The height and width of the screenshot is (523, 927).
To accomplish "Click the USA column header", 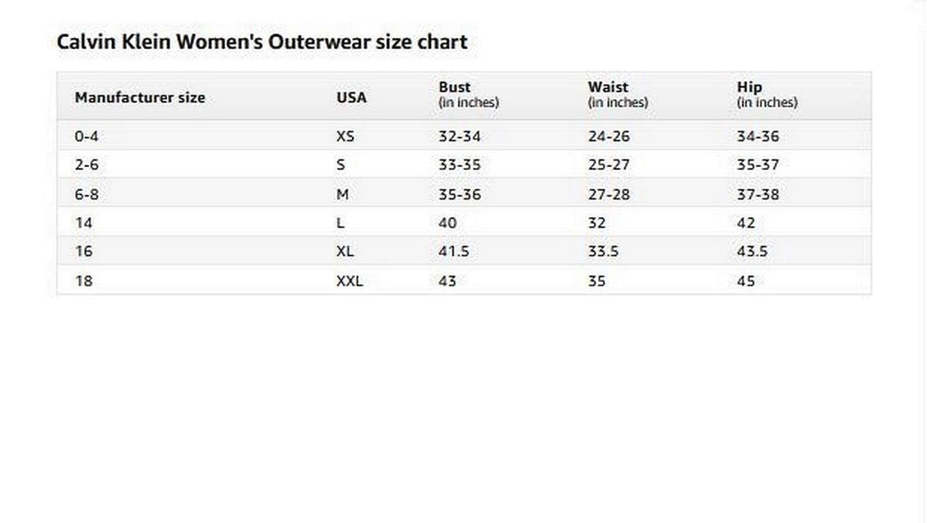I will click(351, 97).
